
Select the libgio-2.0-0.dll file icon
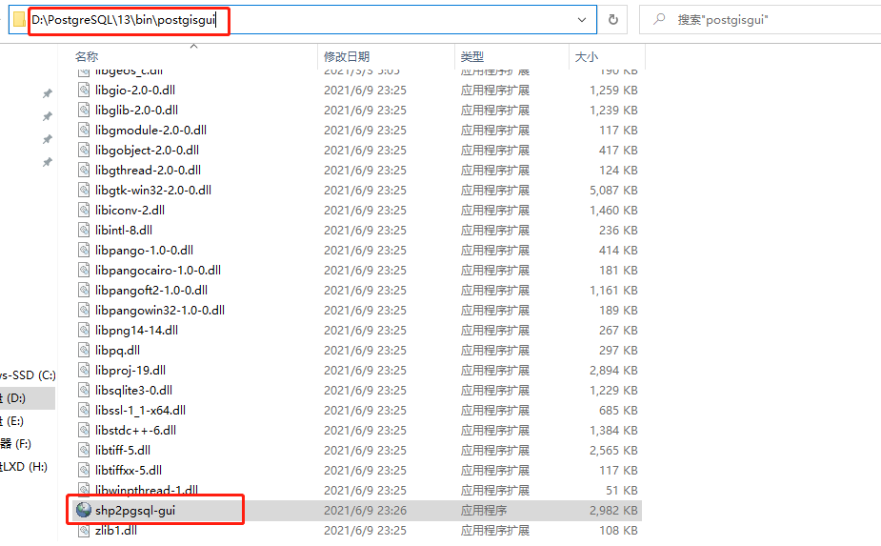(85, 90)
